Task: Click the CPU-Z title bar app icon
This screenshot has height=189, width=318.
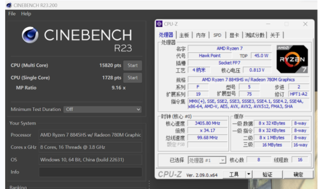Action: [x=159, y=24]
